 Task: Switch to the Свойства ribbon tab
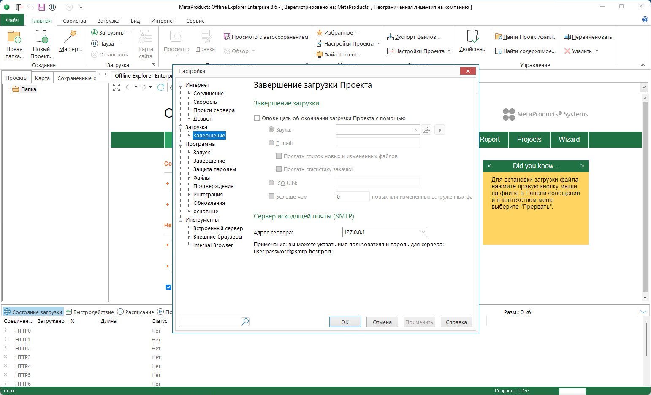pos(74,21)
